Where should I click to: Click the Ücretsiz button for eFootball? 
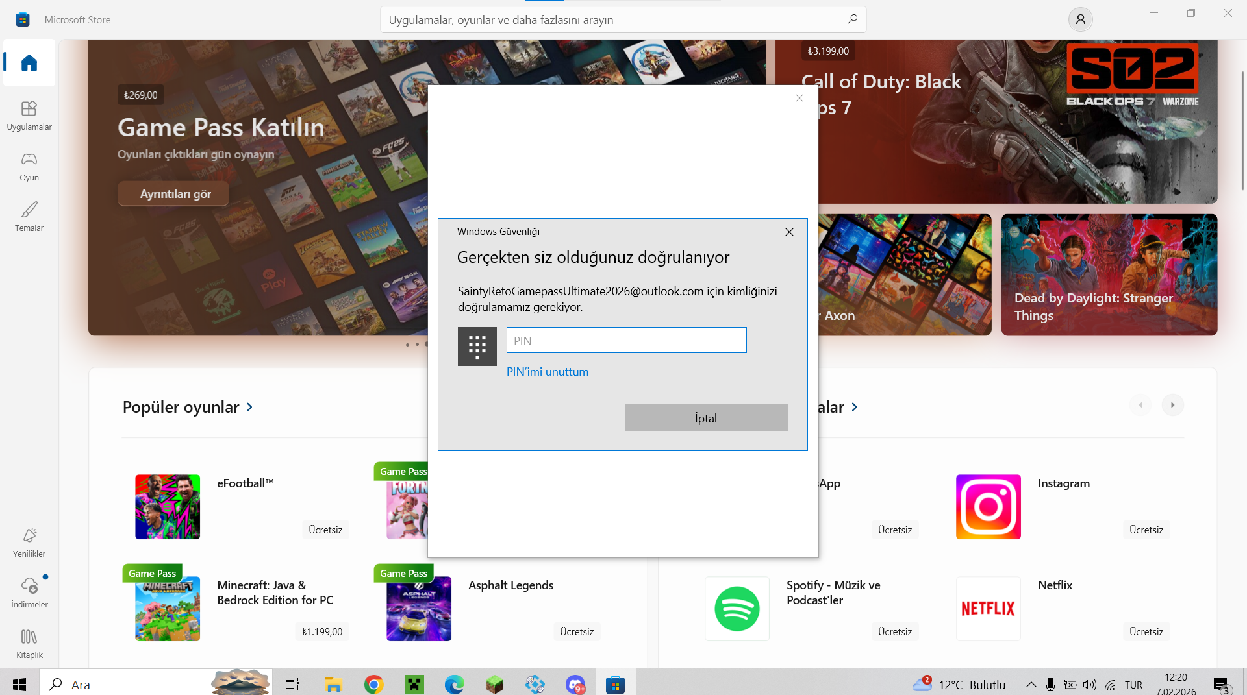tap(325, 530)
